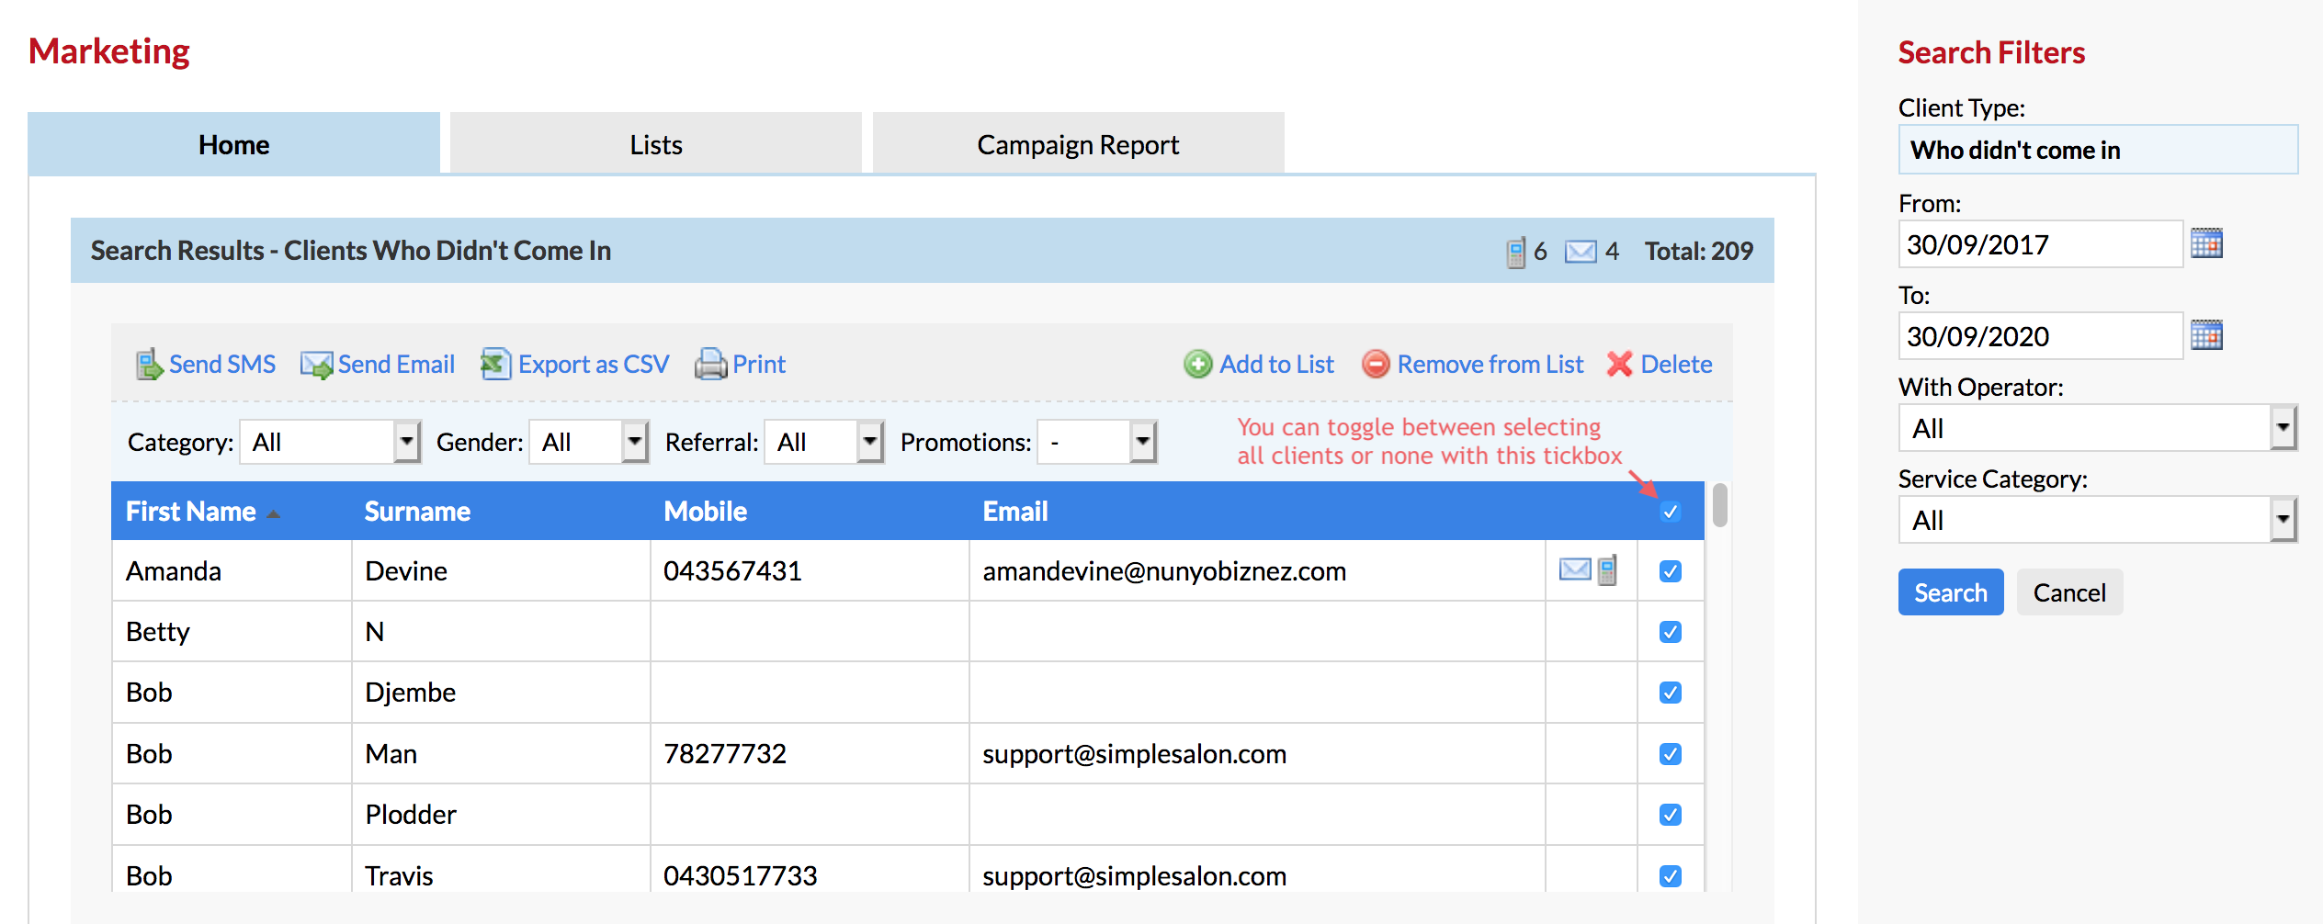Open the With Operator dropdown
The width and height of the screenshot is (2323, 924).
point(2098,428)
